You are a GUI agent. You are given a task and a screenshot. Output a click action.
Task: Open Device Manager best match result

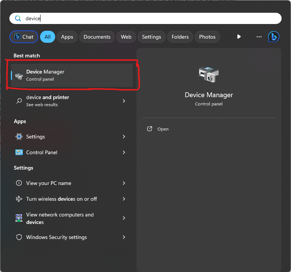click(x=72, y=75)
